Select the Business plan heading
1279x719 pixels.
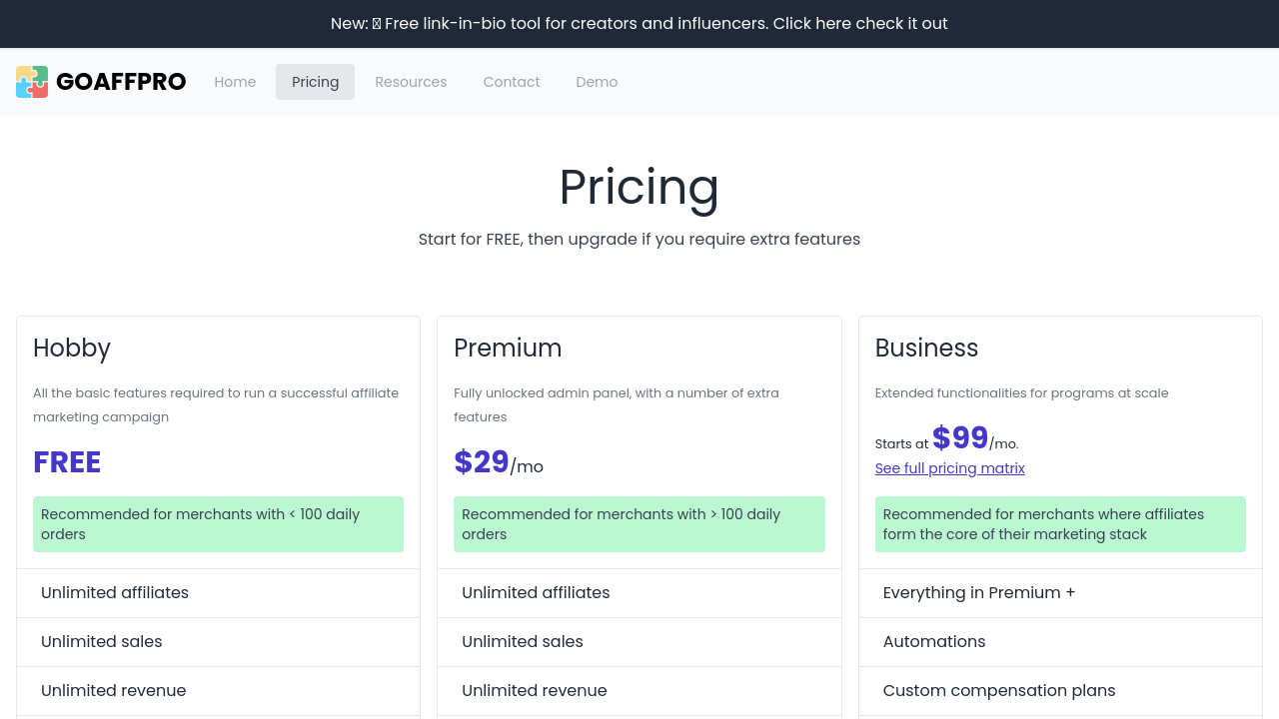[926, 348]
